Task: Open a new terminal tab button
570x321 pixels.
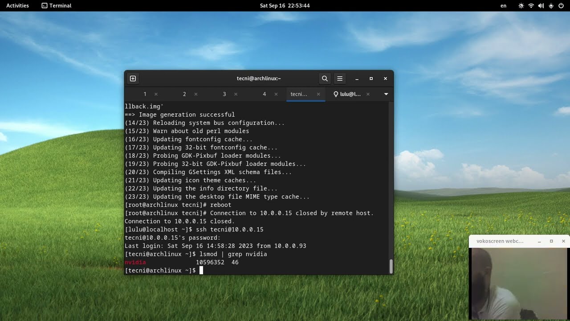Action: click(133, 78)
